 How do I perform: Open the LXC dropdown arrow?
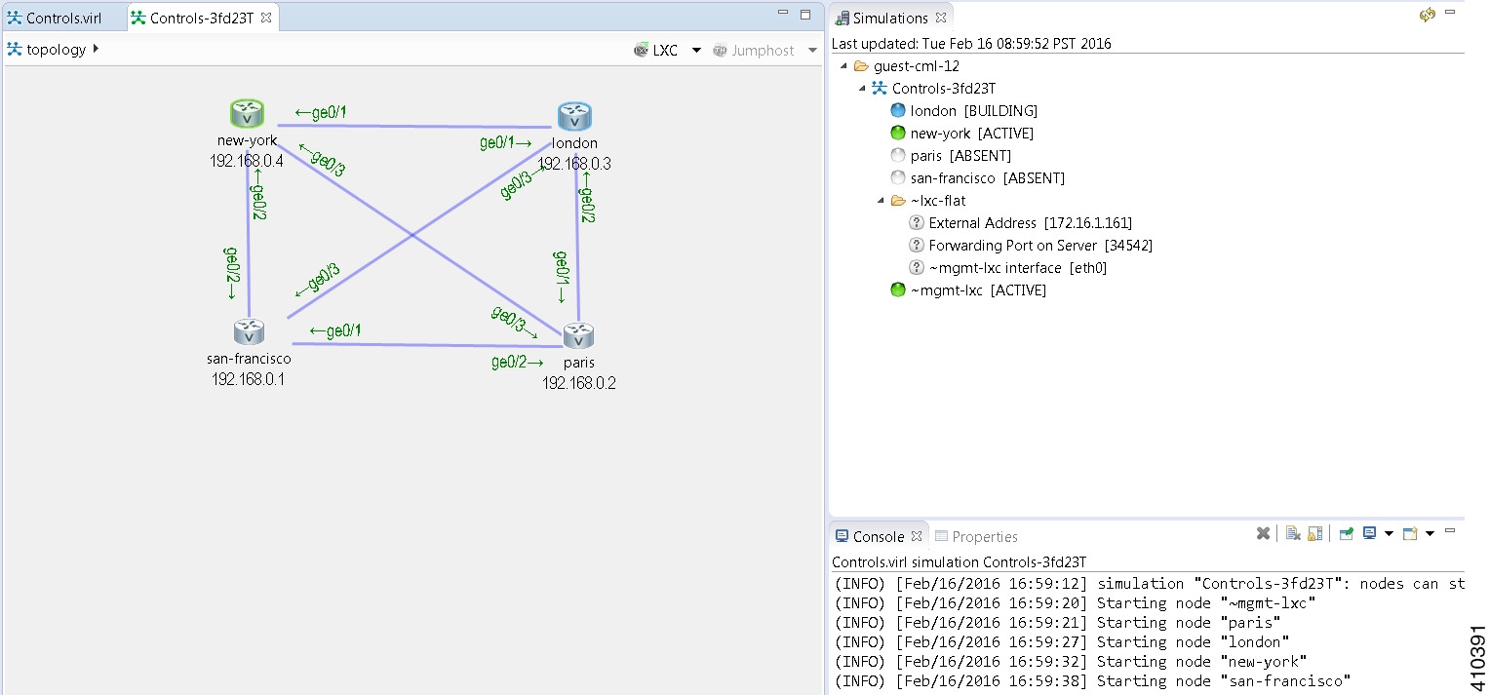coord(696,51)
